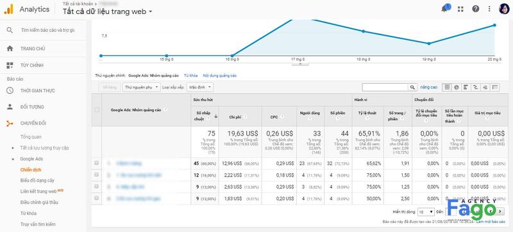Click the sort arrow on Số nhấp chuột
Image resolution: width=513 pixels, height=232 pixels.
(215, 116)
